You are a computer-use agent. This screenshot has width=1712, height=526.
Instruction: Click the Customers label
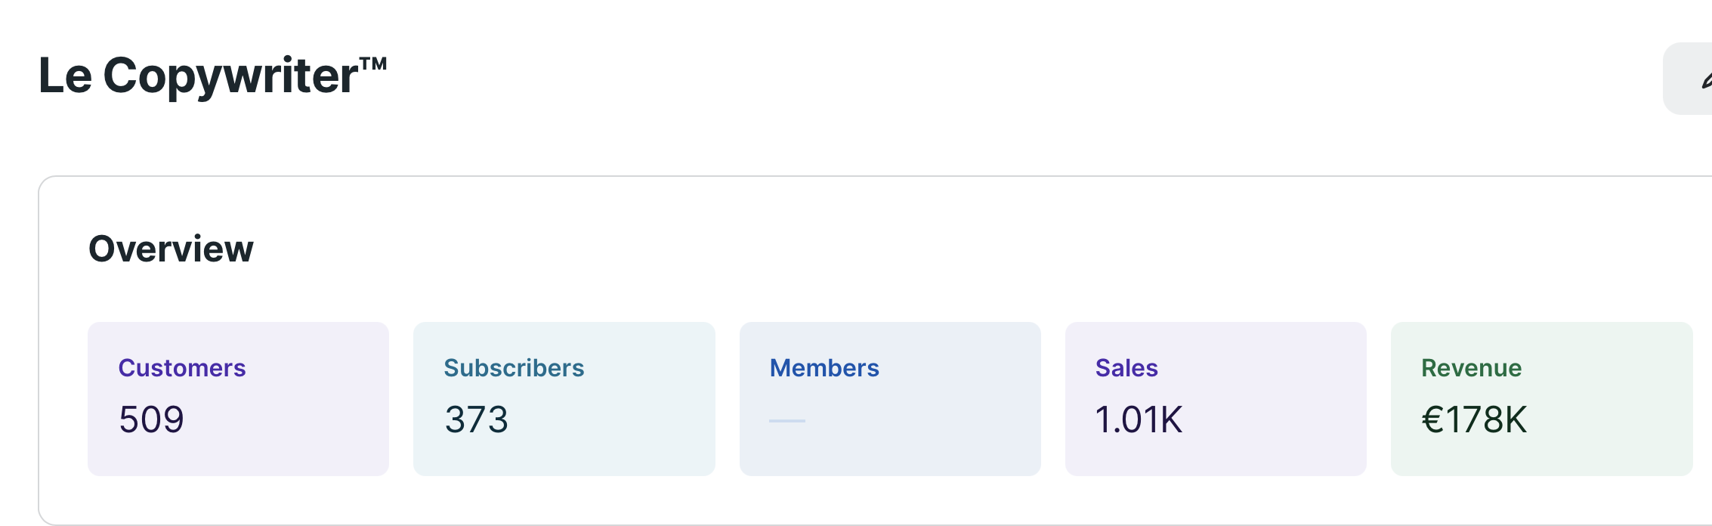pyautogui.click(x=182, y=368)
